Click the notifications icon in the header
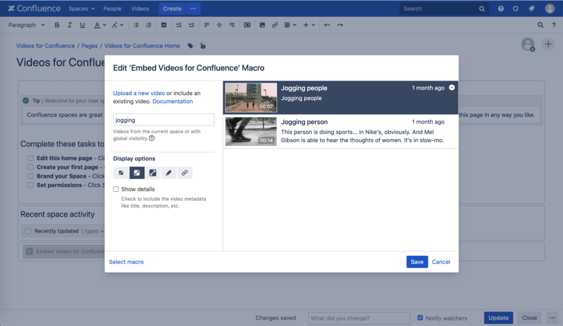Viewport: 563px width, 326px height. (x=532, y=9)
